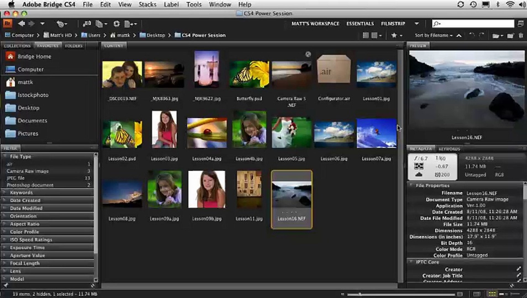The width and height of the screenshot is (527, 298).
Task: Click the Bridge Home favorites icon
Action: pos(10,57)
